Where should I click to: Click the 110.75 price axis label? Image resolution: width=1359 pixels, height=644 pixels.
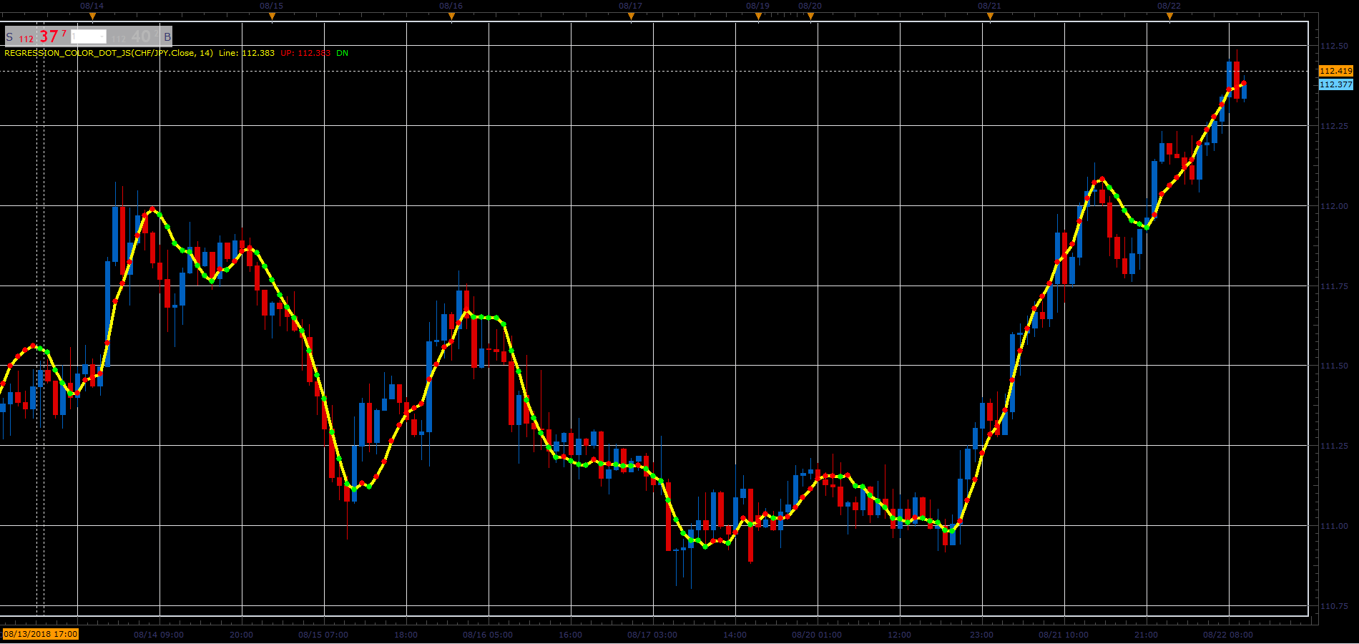tap(1334, 606)
